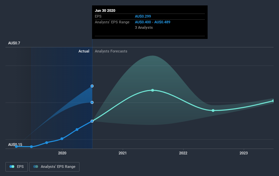Click the Analysts' EPS Range legend swatch

coord(36,167)
